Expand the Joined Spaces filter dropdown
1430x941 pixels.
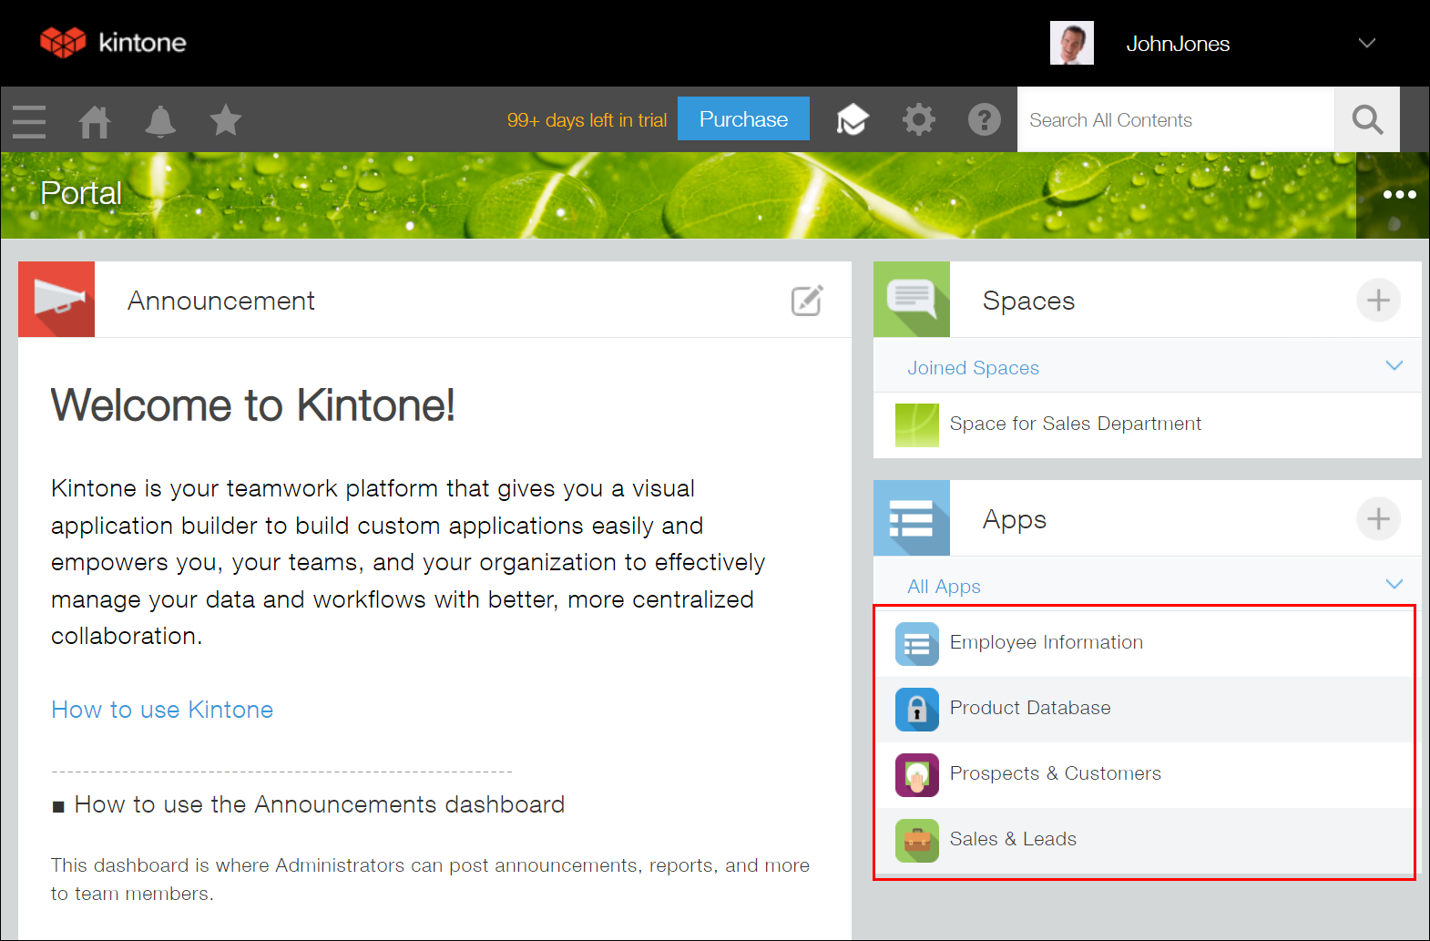point(1394,366)
